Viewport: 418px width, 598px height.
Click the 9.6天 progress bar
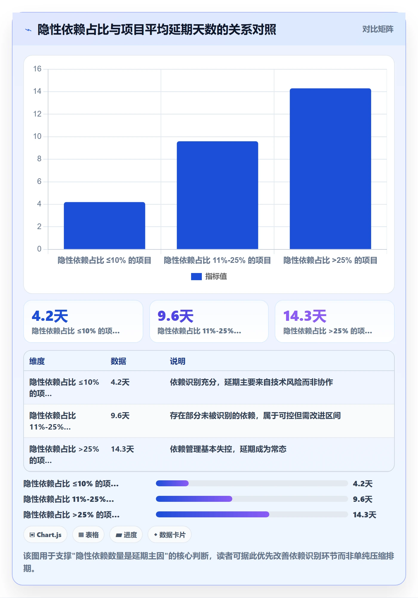pos(252,499)
